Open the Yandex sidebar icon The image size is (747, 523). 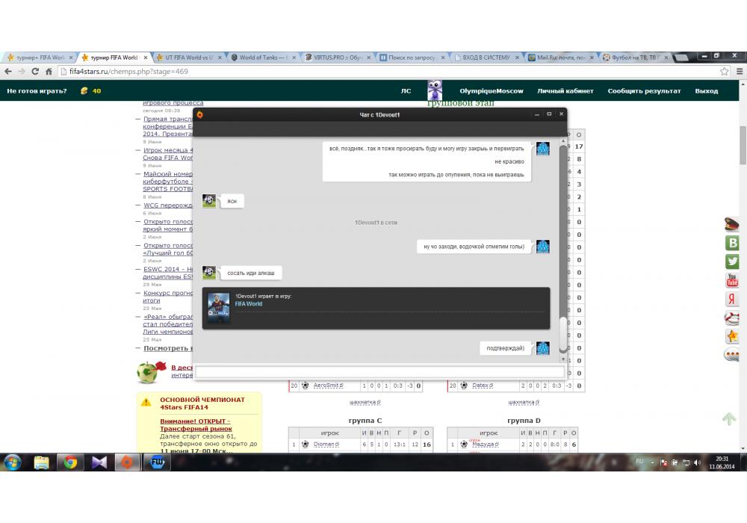[x=732, y=299]
